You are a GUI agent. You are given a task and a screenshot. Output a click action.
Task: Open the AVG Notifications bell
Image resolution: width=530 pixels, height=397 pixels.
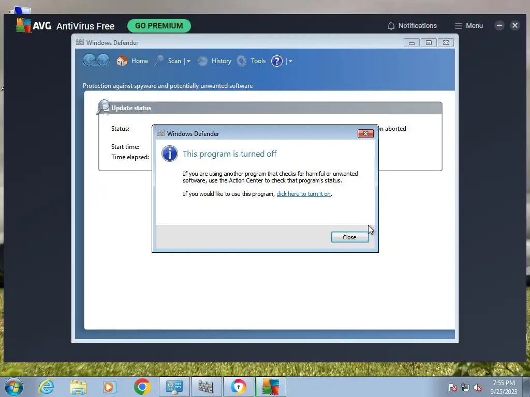[391, 26]
